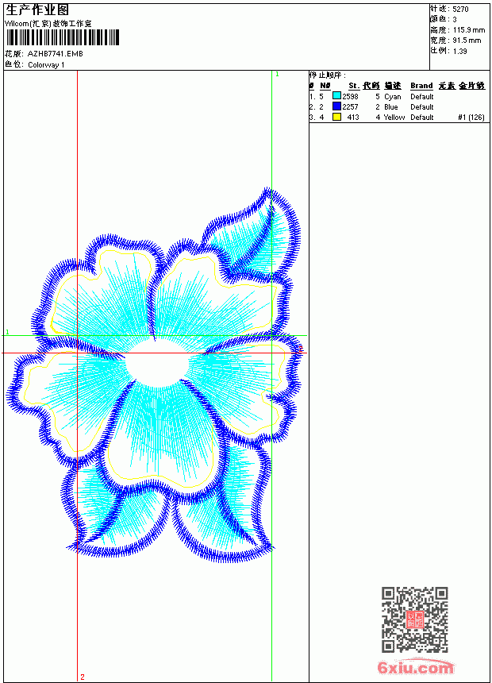The height and width of the screenshot is (683, 492).
Task: Click the 生产作业图 title heading
Action: (37, 10)
